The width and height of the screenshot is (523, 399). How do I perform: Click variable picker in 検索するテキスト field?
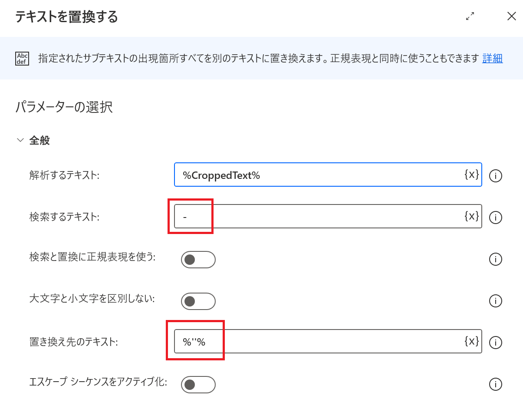click(x=471, y=216)
